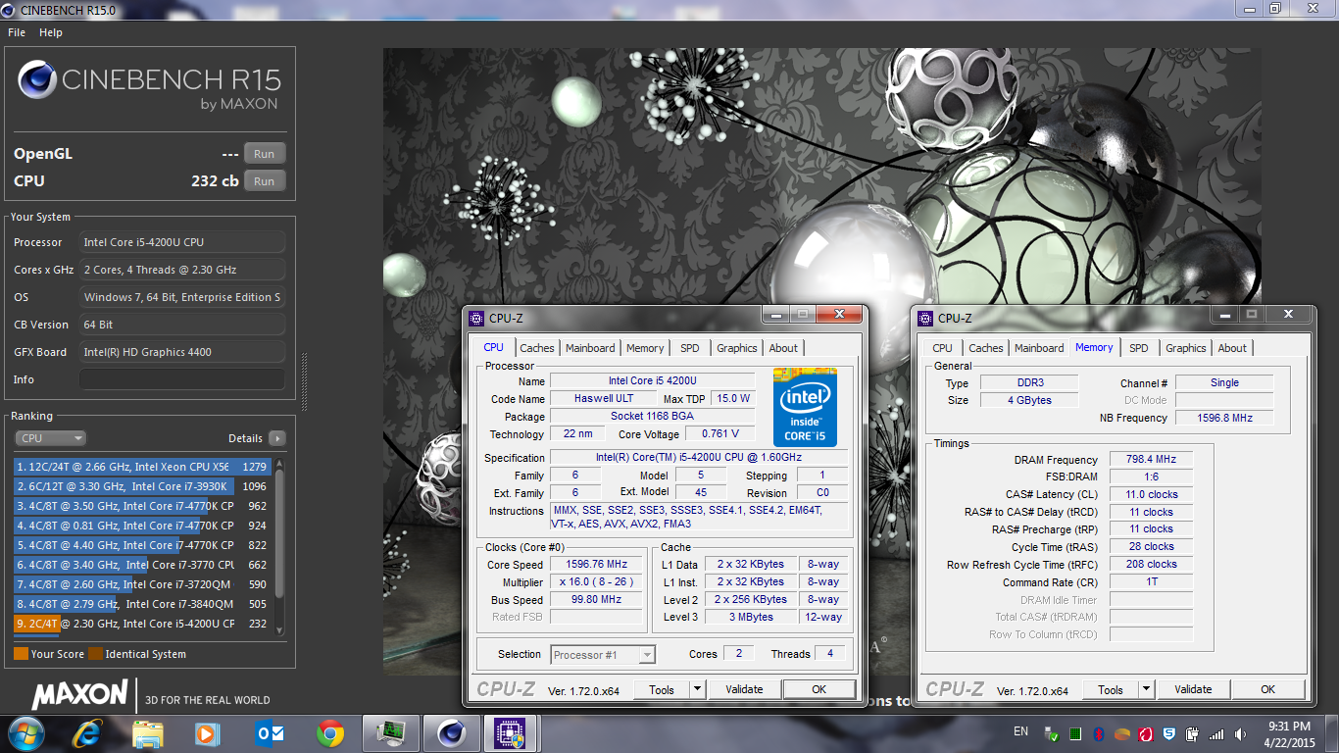
Task: Click the Details arrow button in Ranking
Action: pyautogui.click(x=277, y=438)
